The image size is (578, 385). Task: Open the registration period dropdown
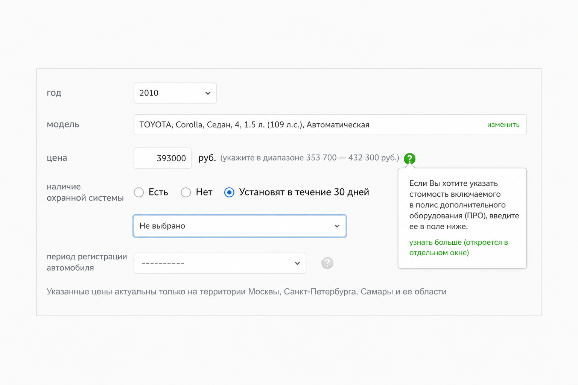(x=220, y=263)
